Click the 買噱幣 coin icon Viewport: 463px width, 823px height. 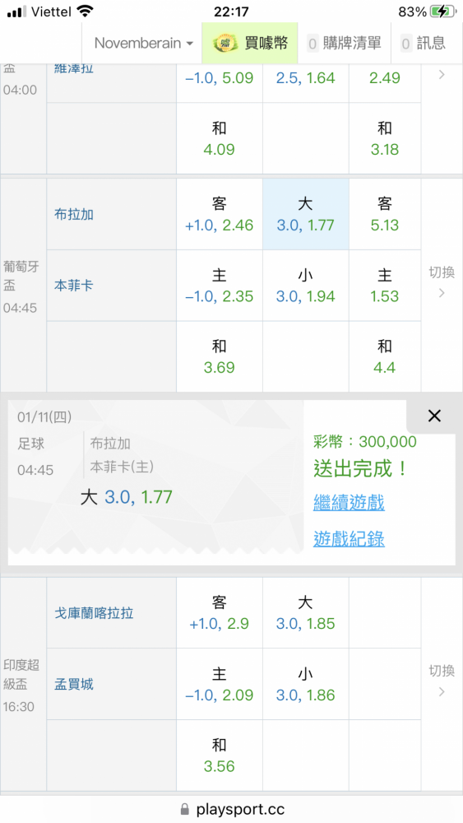pos(225,43)
